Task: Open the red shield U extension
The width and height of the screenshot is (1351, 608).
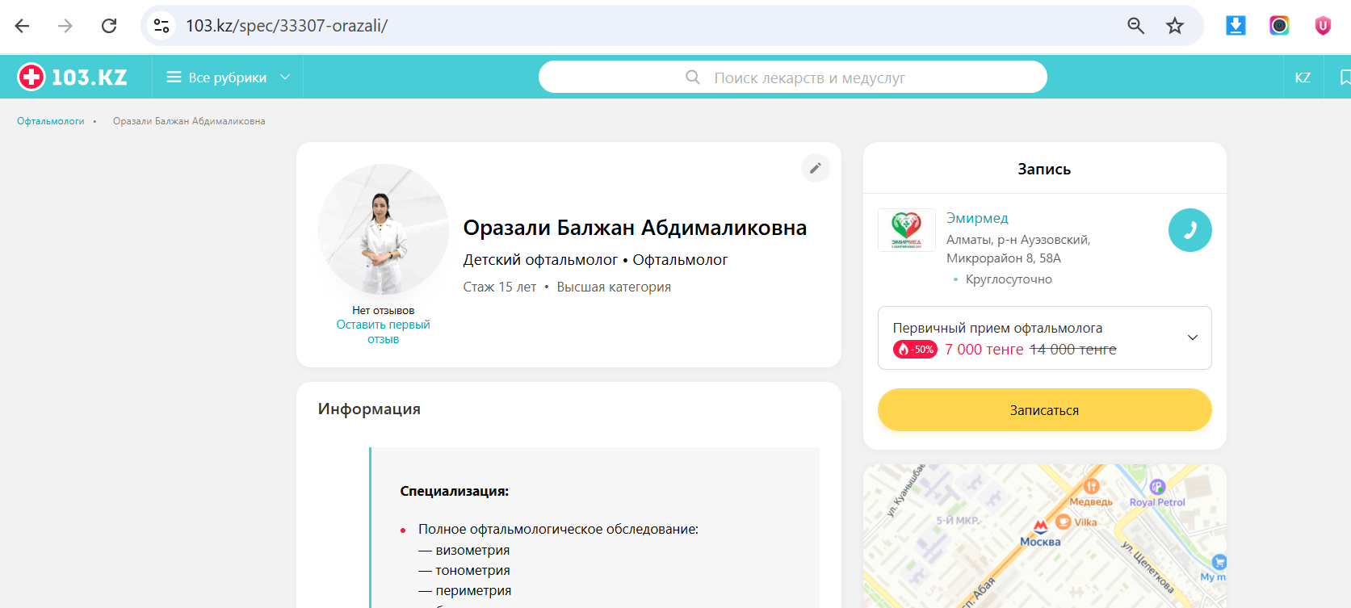Action: [x=1323, y=26]
